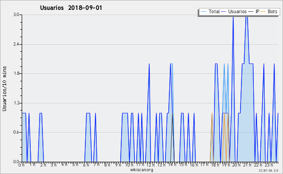283x174 pixels.
Task: Click the '2.4' y-axis value
Action: click(16, 44)
